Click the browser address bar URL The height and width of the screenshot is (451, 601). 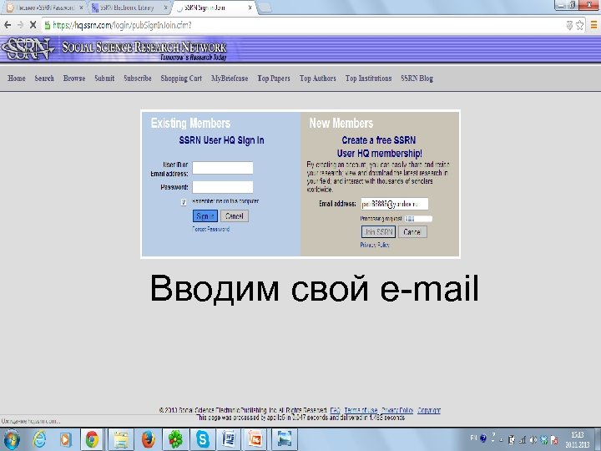coord(122,25)
